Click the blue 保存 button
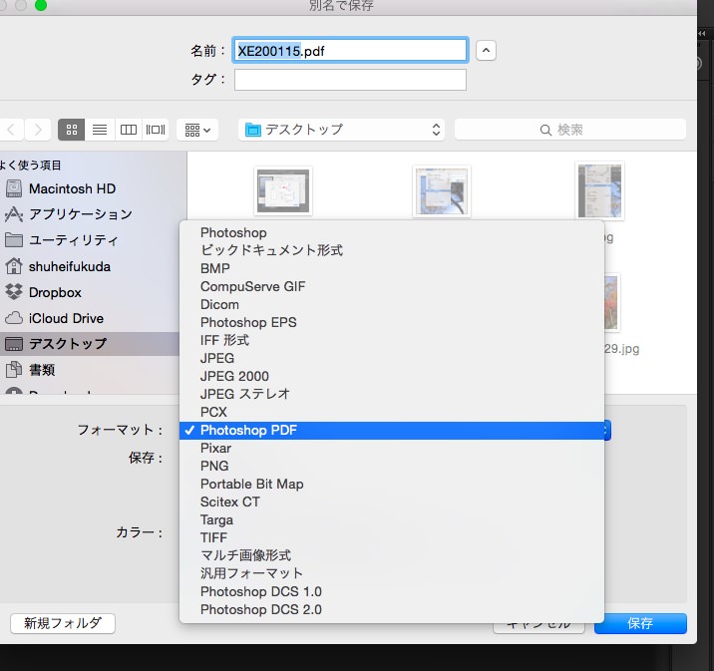714x671 pixels. [640, 623]
